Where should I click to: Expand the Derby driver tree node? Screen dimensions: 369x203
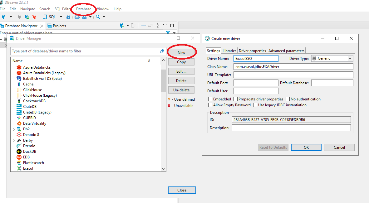click(x=14, y=140)
